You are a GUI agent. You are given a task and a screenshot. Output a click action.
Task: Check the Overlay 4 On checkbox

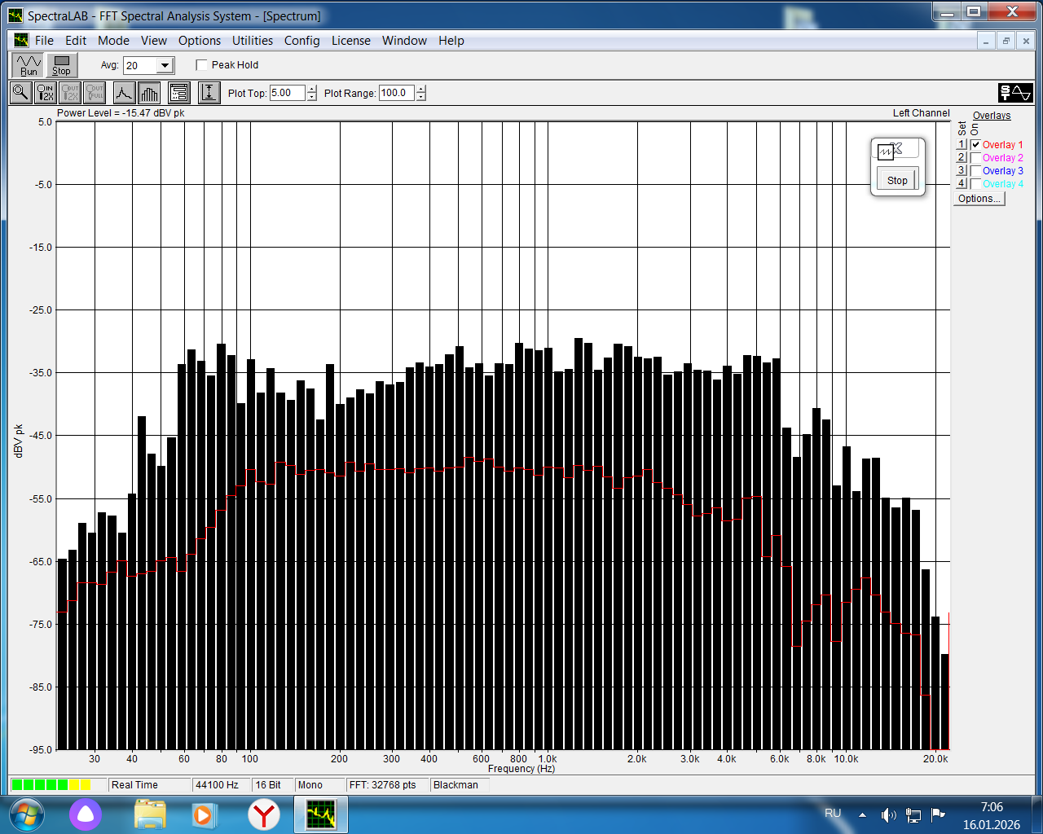point(975,184)
